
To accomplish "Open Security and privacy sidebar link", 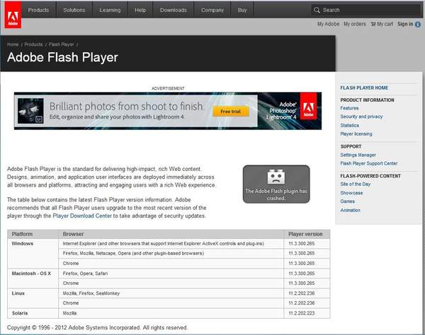I will click(x=361, y=117).
